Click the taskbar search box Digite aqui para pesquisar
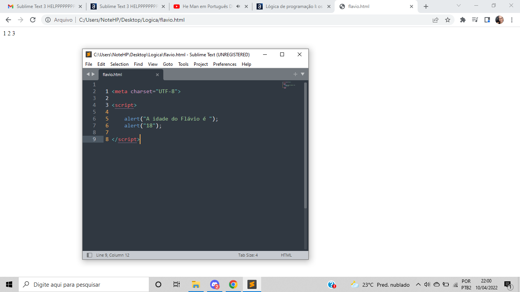 [x=84, y=284]
